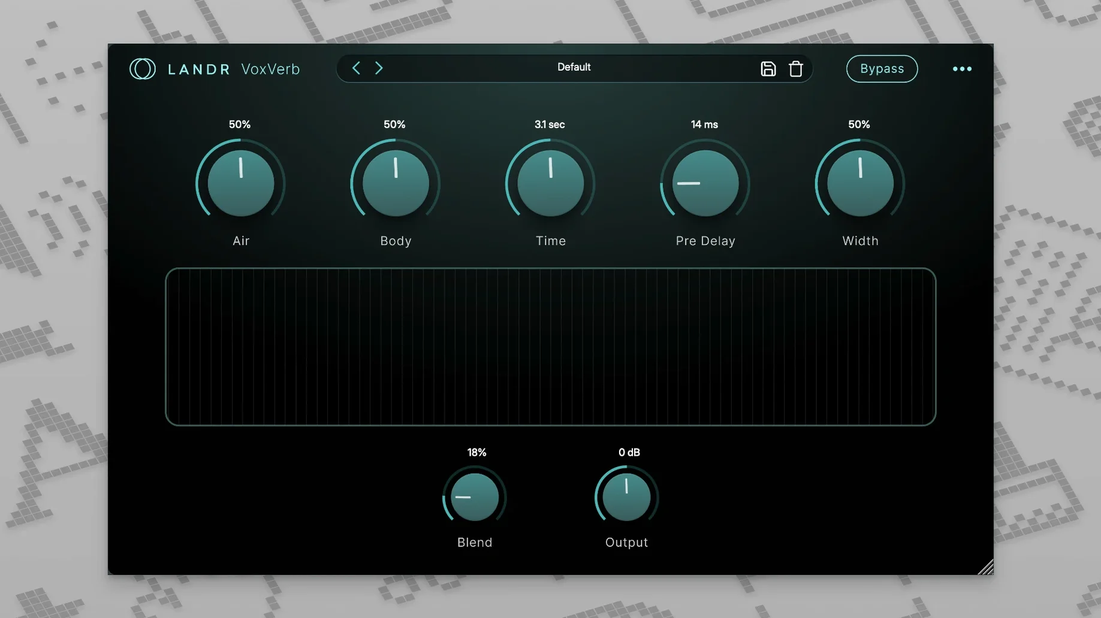Screen dimensions: 1101x618
Task: Click the Air knob
Action: tap(240, 183)
